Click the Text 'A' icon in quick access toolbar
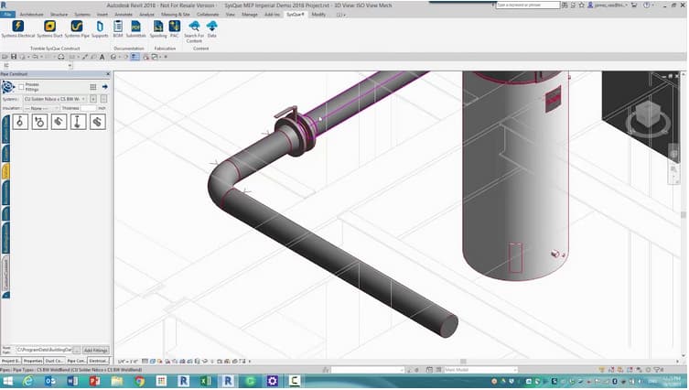 102,57
